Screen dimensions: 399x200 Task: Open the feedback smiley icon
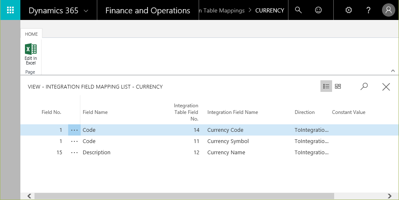pyautogui.click(x=318, y=10)
